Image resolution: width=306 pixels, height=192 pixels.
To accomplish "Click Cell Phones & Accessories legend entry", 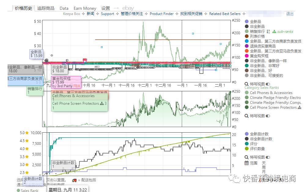I will click(271, 93).
